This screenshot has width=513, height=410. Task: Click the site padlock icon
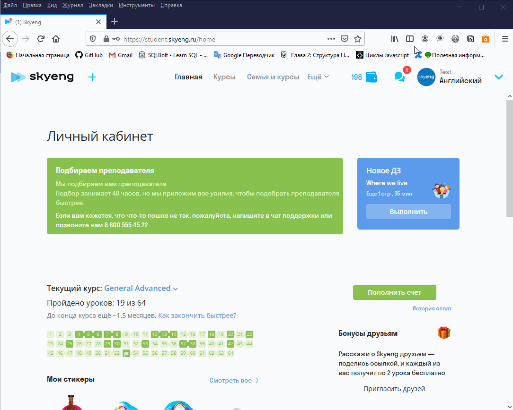click(x=106, y=39)
